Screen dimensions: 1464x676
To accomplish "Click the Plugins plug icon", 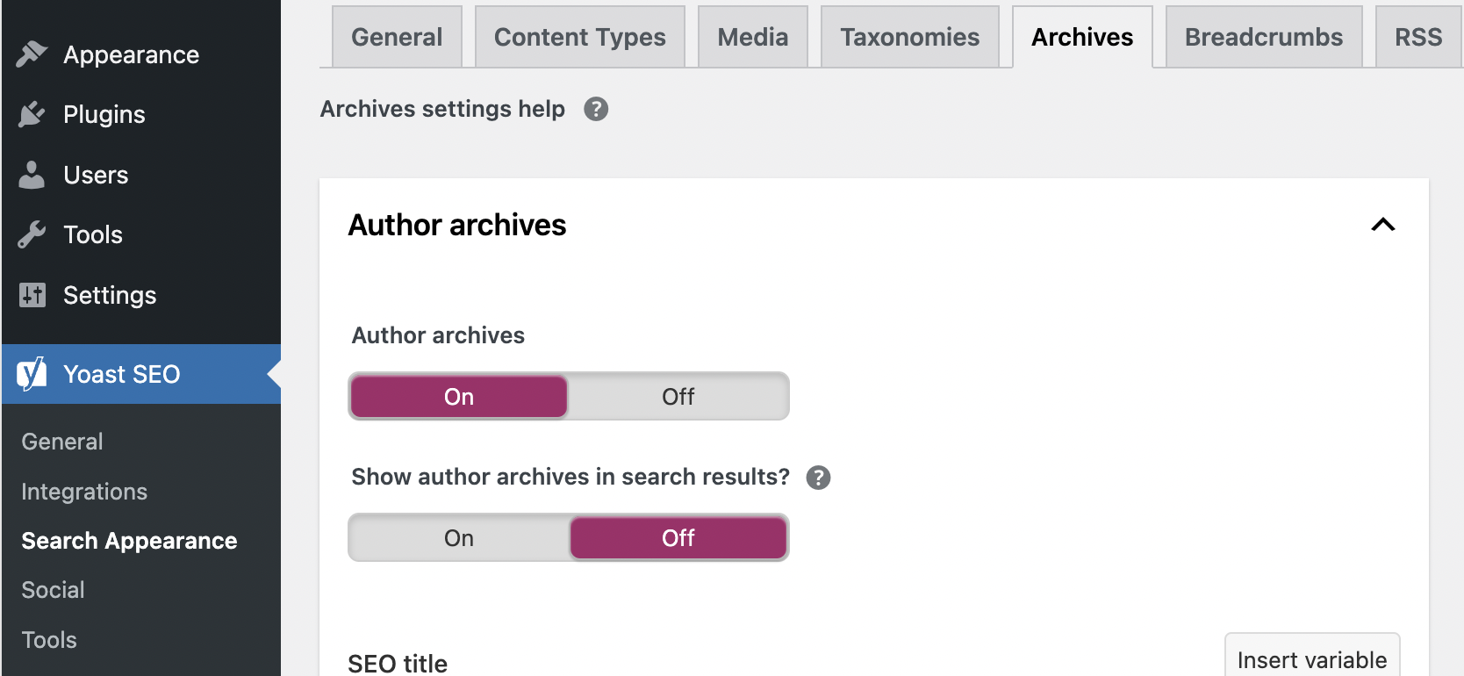I will (x=32, y=114).
